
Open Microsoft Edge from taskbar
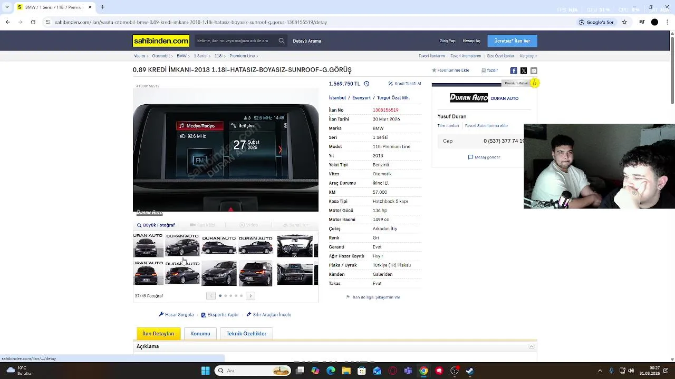coord(331,371)
